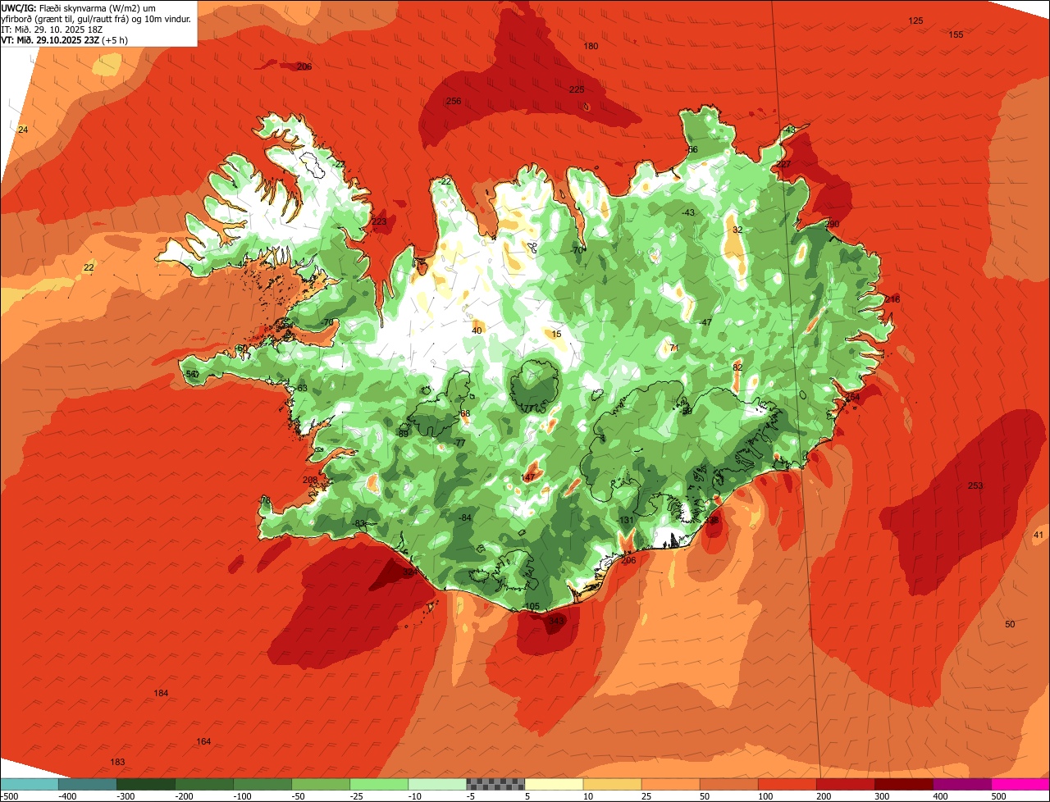This screenshot has height=802, width=1050.
Task: Select the red swatch between 200 and 300
Action: point(845,784)
